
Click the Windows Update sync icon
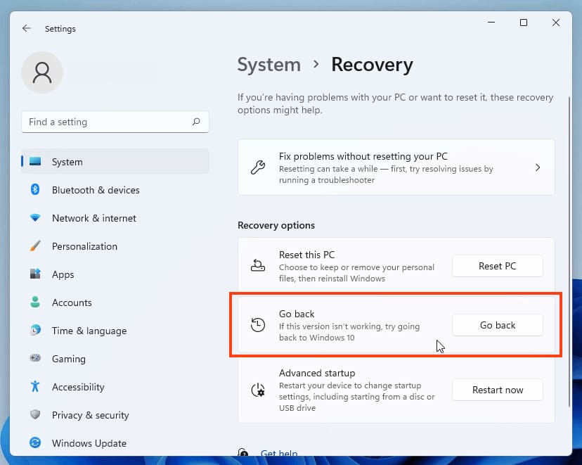(x=35, y=443)
